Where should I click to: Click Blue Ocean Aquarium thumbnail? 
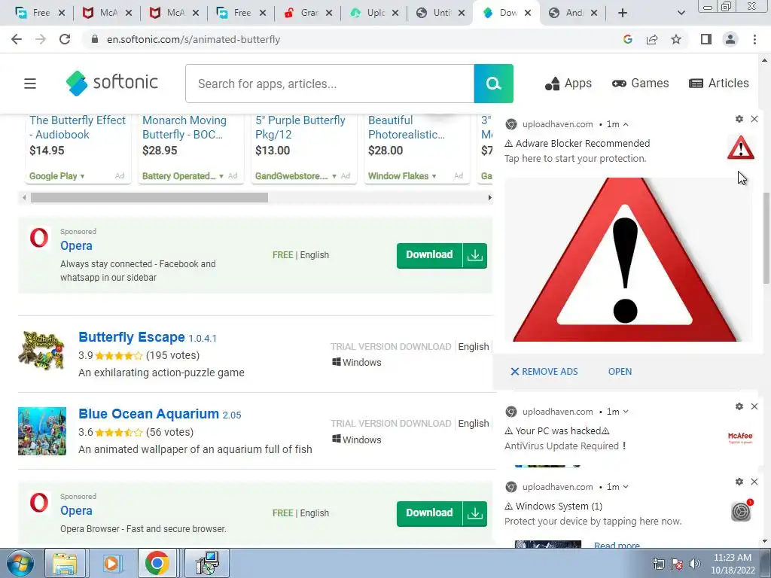point(42,431)
